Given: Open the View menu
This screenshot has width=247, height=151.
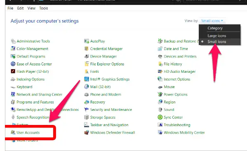Looking at the screenshot, I should pos(31,8).
